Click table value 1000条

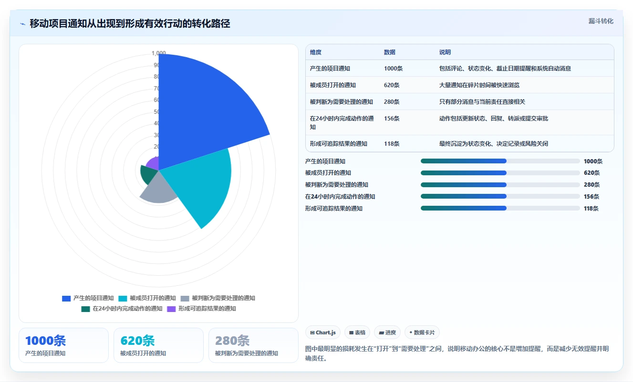click(394, 69)
